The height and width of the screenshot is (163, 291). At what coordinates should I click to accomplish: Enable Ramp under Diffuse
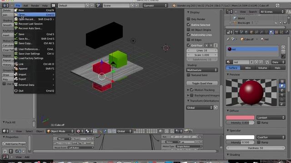click(259, 122)
